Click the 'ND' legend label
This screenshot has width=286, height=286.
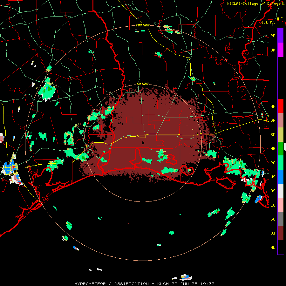click(x=273, y=248)
